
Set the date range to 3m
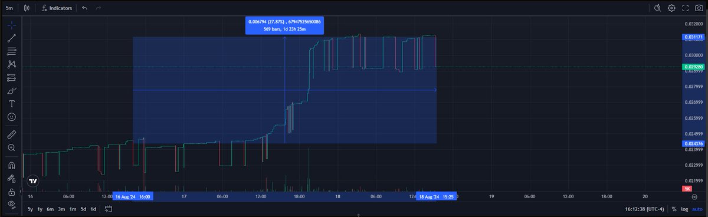(61, 209)
